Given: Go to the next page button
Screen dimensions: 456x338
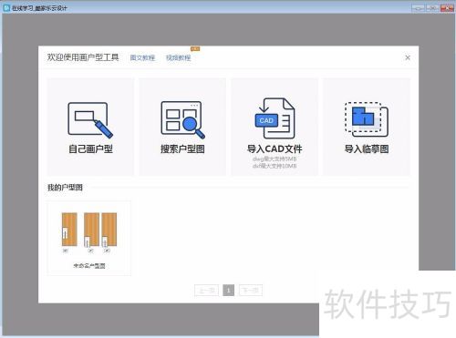Looking at the screenshot, I should point(251,291).
